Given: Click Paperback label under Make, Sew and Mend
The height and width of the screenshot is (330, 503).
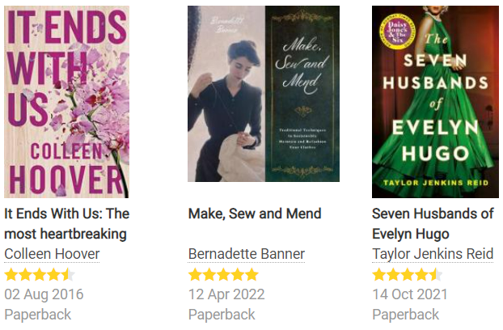Looking at the screenshot, I should (222, 315).
